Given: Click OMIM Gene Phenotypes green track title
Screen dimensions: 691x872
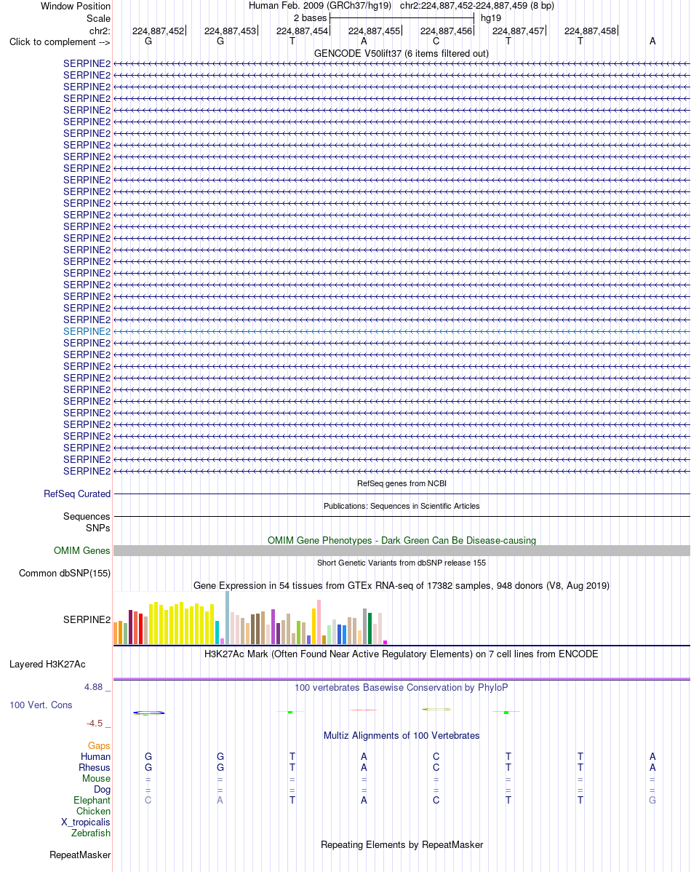Looking at the screenshot, I should coord(402,541).
